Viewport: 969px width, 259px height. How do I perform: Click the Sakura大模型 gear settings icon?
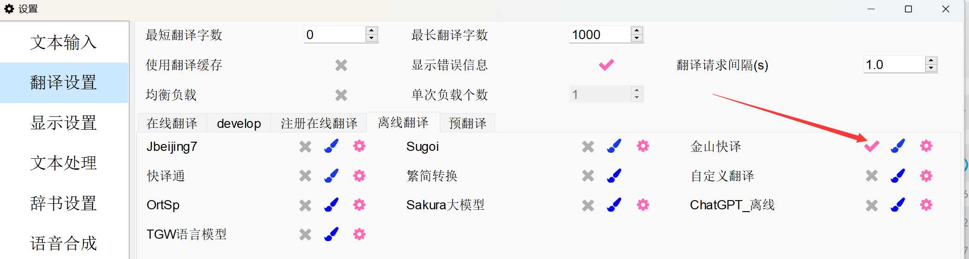click(x=643, y=205)
